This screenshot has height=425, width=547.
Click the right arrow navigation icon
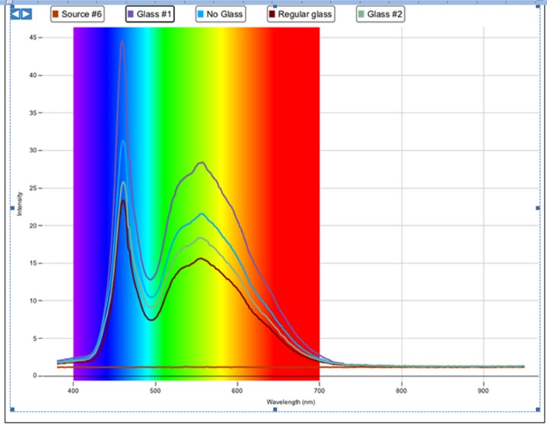click(27, 14)
